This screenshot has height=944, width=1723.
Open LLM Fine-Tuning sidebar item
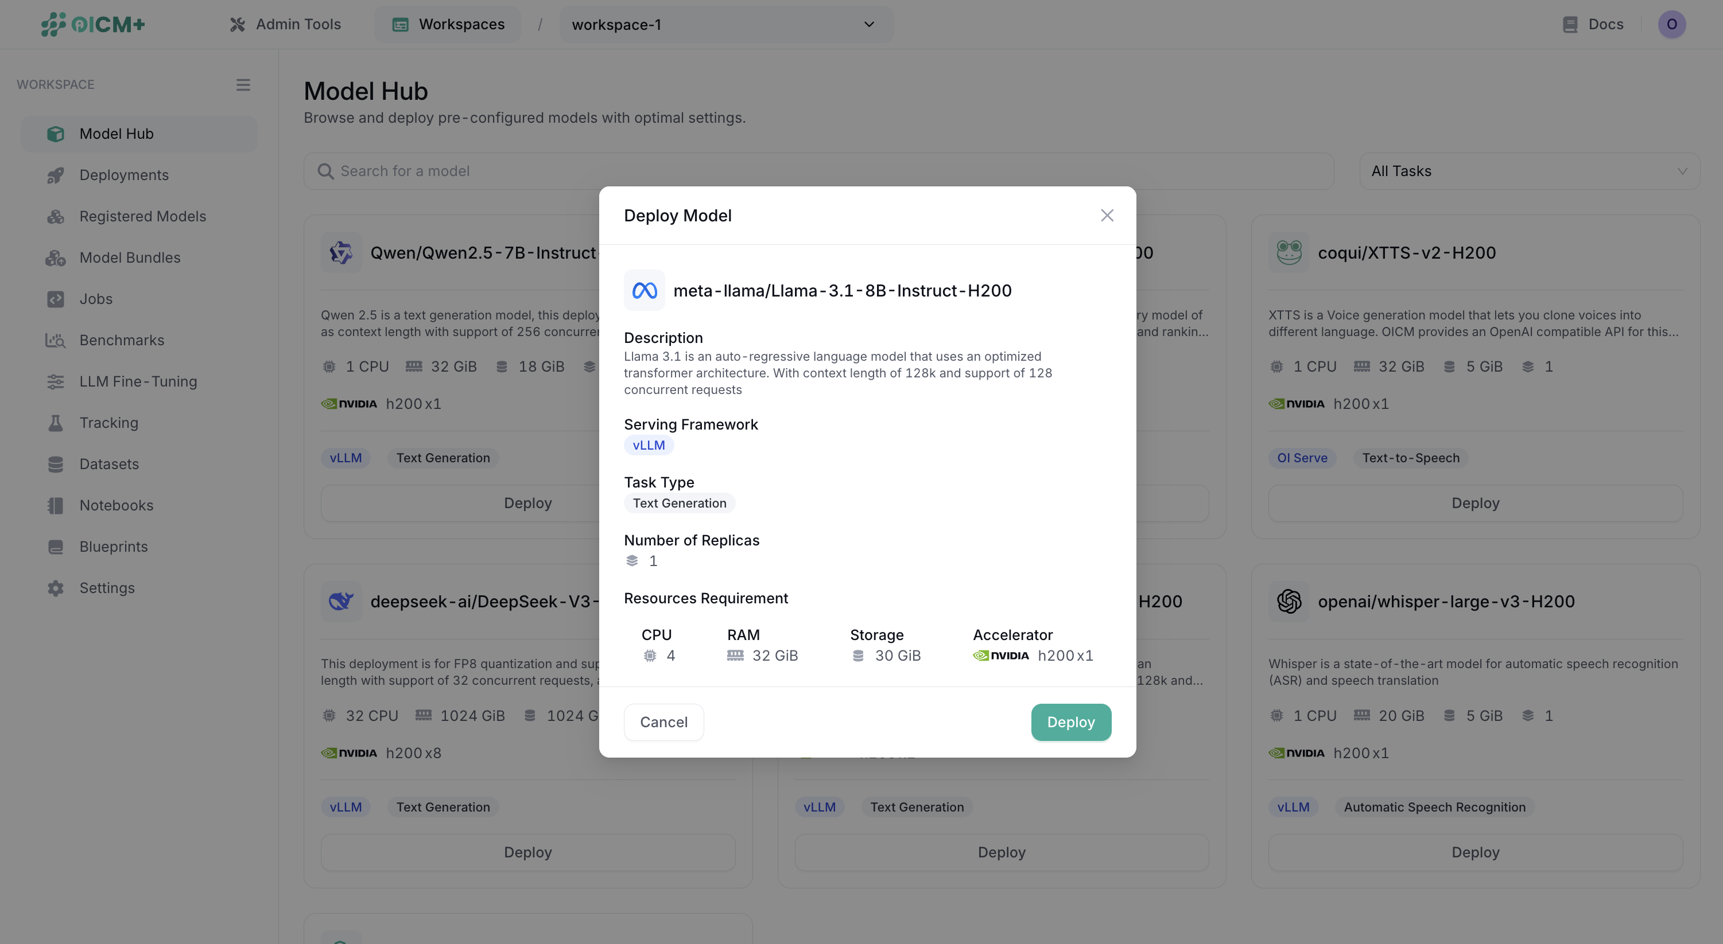[x=138, y=382]
